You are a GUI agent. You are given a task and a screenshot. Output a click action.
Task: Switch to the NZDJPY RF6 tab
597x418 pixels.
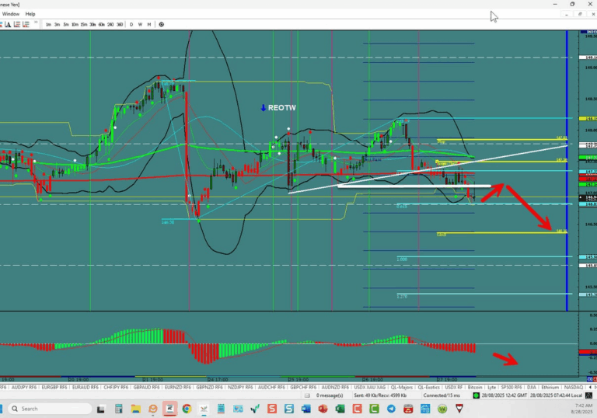[x=240, y=387]
